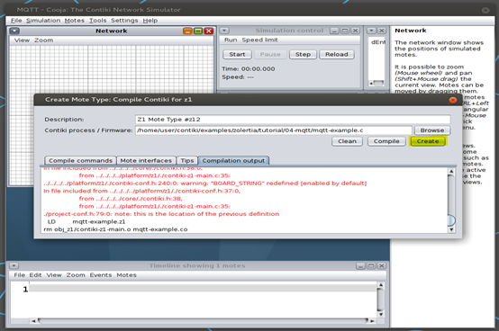Click mote 1 row in the Timeline
The width and height of the screenshot is (499, 331).
(x=203, y=288)
